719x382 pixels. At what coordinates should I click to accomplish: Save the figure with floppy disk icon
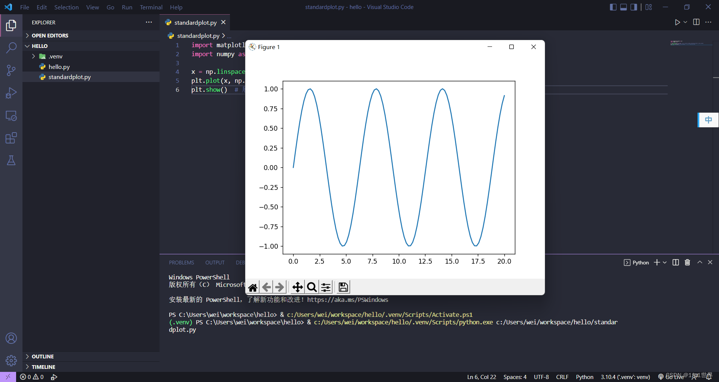(x=343, y=287)
